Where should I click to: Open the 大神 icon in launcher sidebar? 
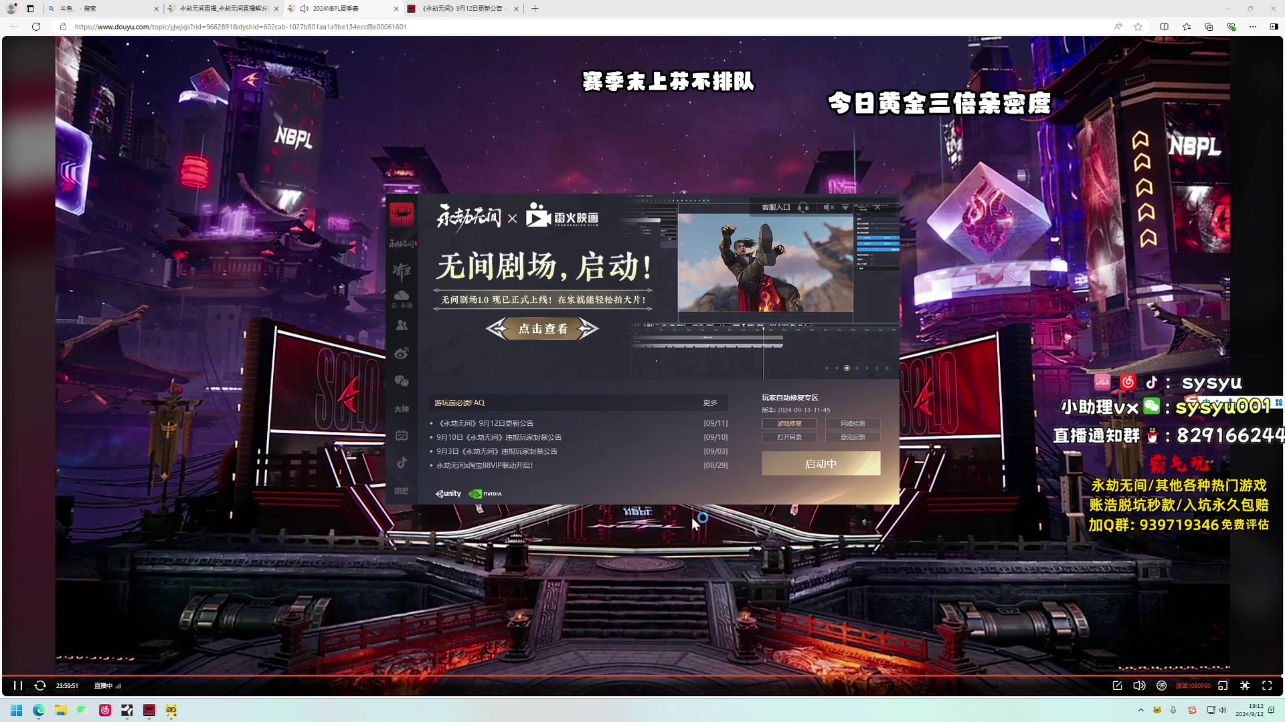(x=402, y=408)
